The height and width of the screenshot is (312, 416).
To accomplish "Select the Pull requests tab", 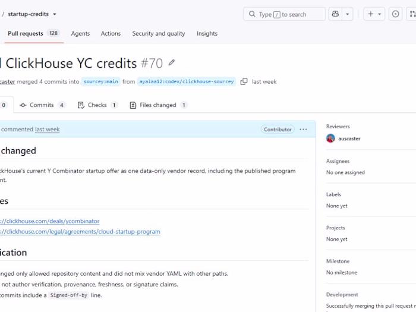I will (34, 33).
